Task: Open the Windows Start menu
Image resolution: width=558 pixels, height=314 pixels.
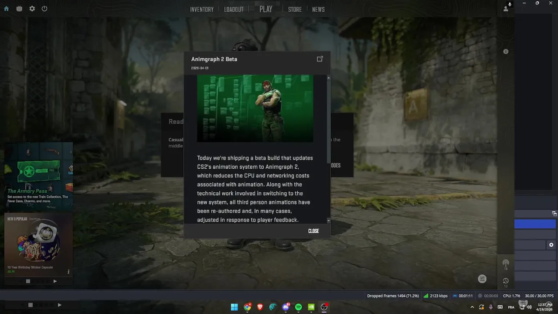Action: 234,307
